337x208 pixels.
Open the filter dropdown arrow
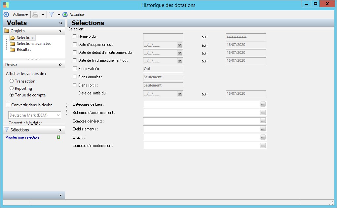(59, 15)
